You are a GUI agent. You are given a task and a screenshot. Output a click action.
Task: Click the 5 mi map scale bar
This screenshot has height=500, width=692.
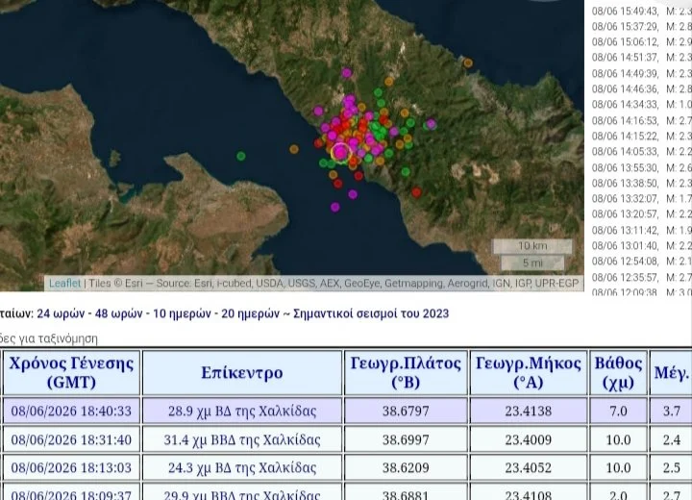(x=532, y=262)
